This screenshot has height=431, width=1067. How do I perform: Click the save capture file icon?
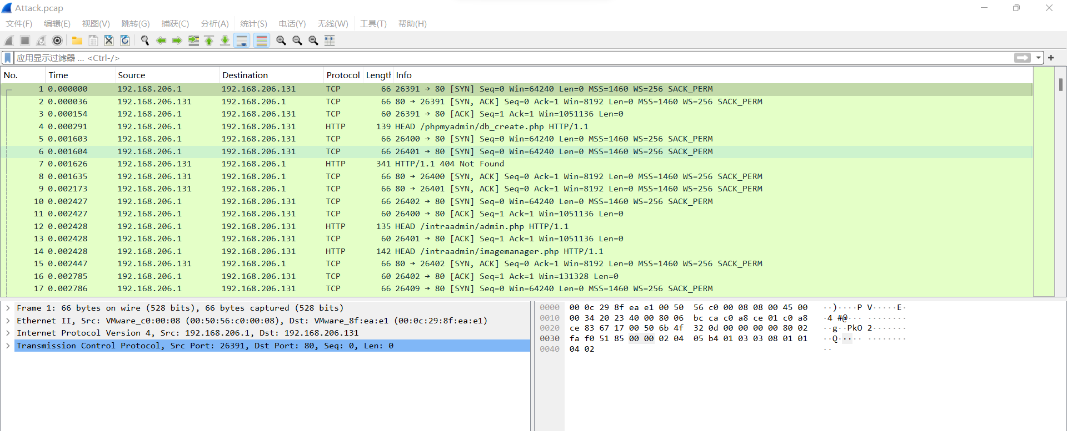(x=93, y=40)
